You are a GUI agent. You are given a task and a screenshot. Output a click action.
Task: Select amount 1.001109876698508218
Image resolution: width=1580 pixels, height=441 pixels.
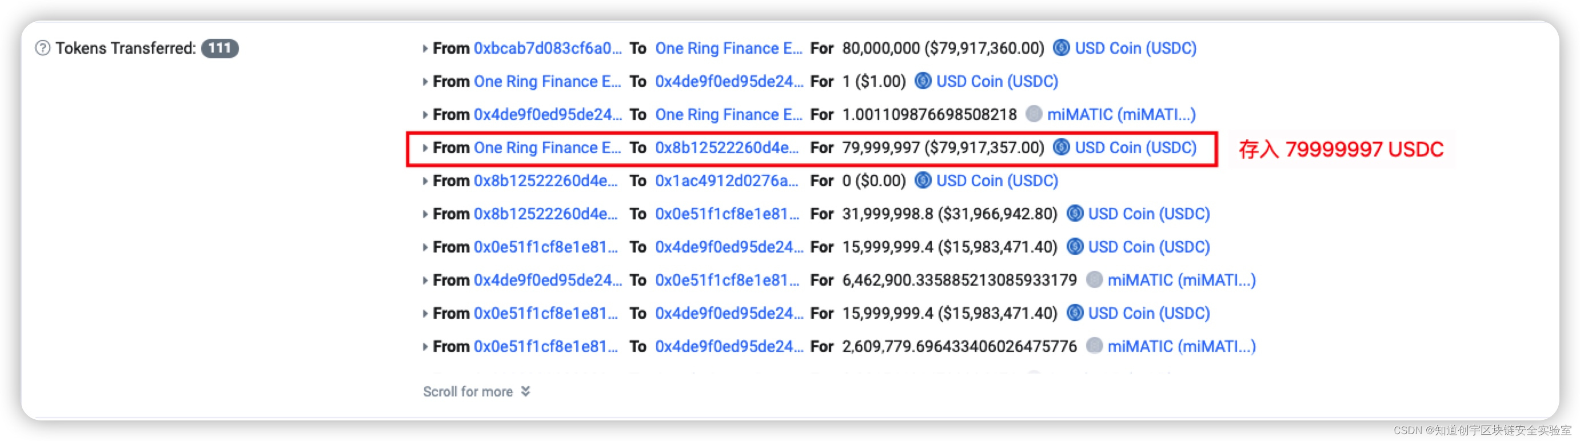[x=929, y=114]
